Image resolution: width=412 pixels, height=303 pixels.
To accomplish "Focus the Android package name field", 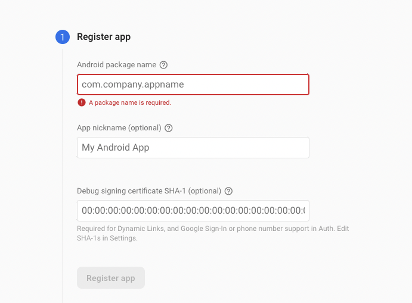I will click(x=193, y=85).
